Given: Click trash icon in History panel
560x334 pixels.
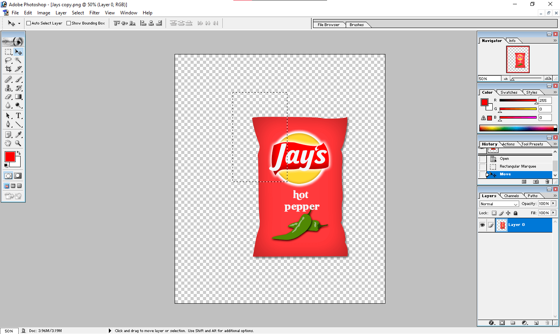Looking at the screenshot, I should point(548,182).
